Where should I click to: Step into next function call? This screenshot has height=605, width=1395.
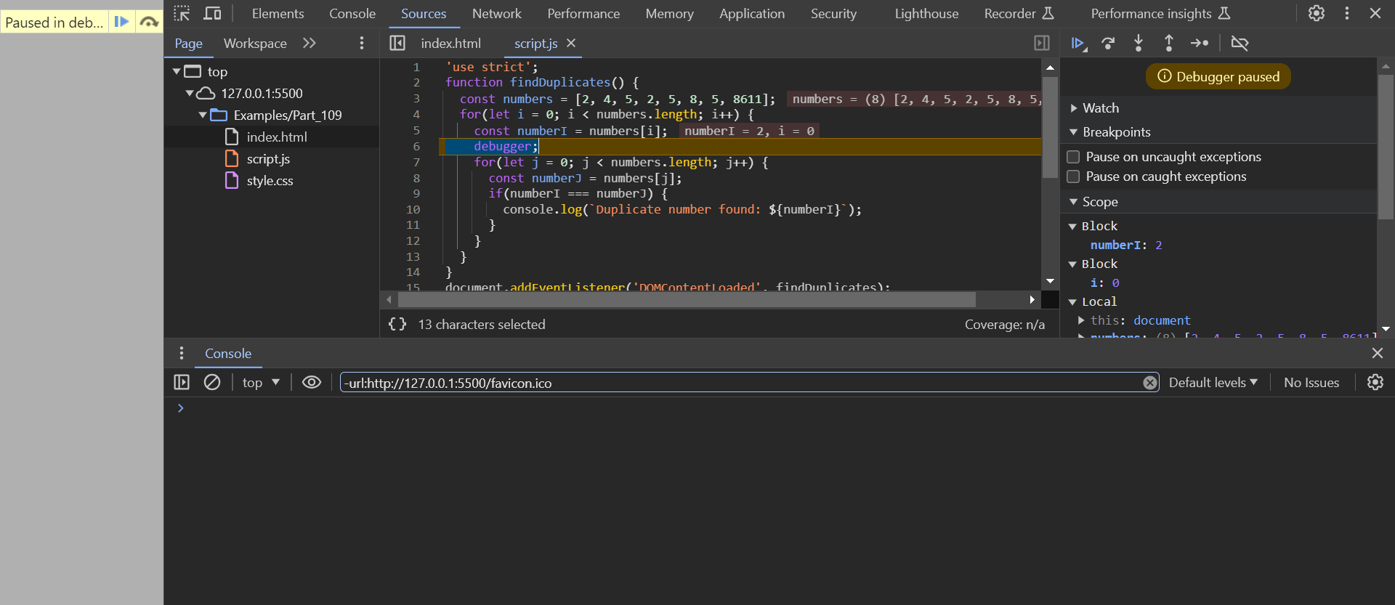tap(1139, 44)
